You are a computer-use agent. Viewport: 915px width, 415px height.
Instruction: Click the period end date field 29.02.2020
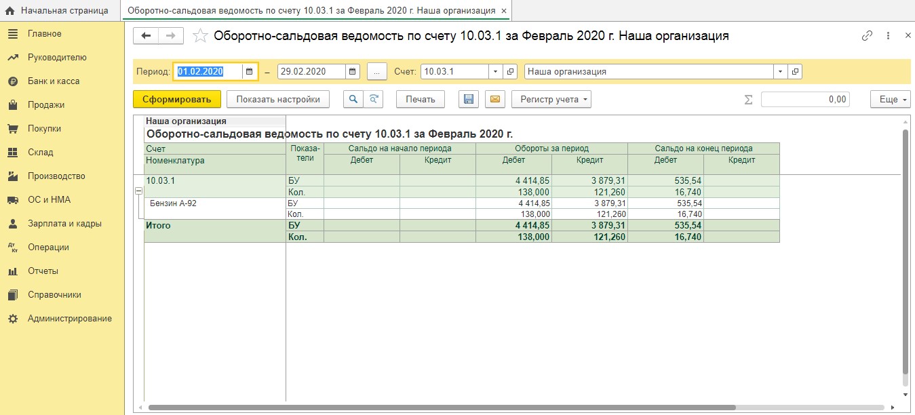tap(311, 71)
